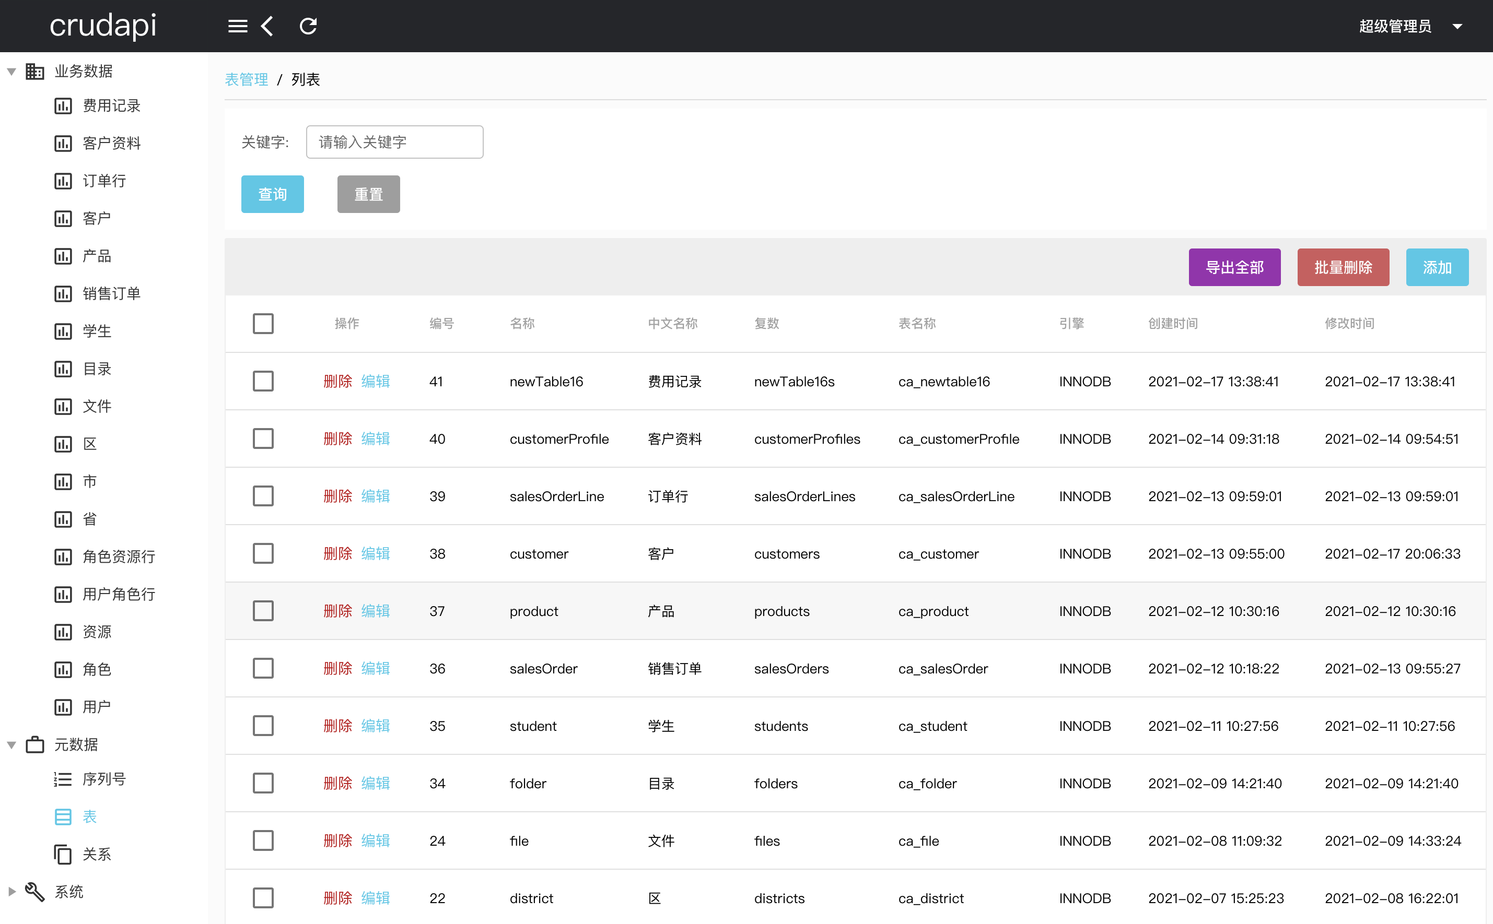
Task: Click the wrench icon next to 系统
Action: tap(35, 892)
